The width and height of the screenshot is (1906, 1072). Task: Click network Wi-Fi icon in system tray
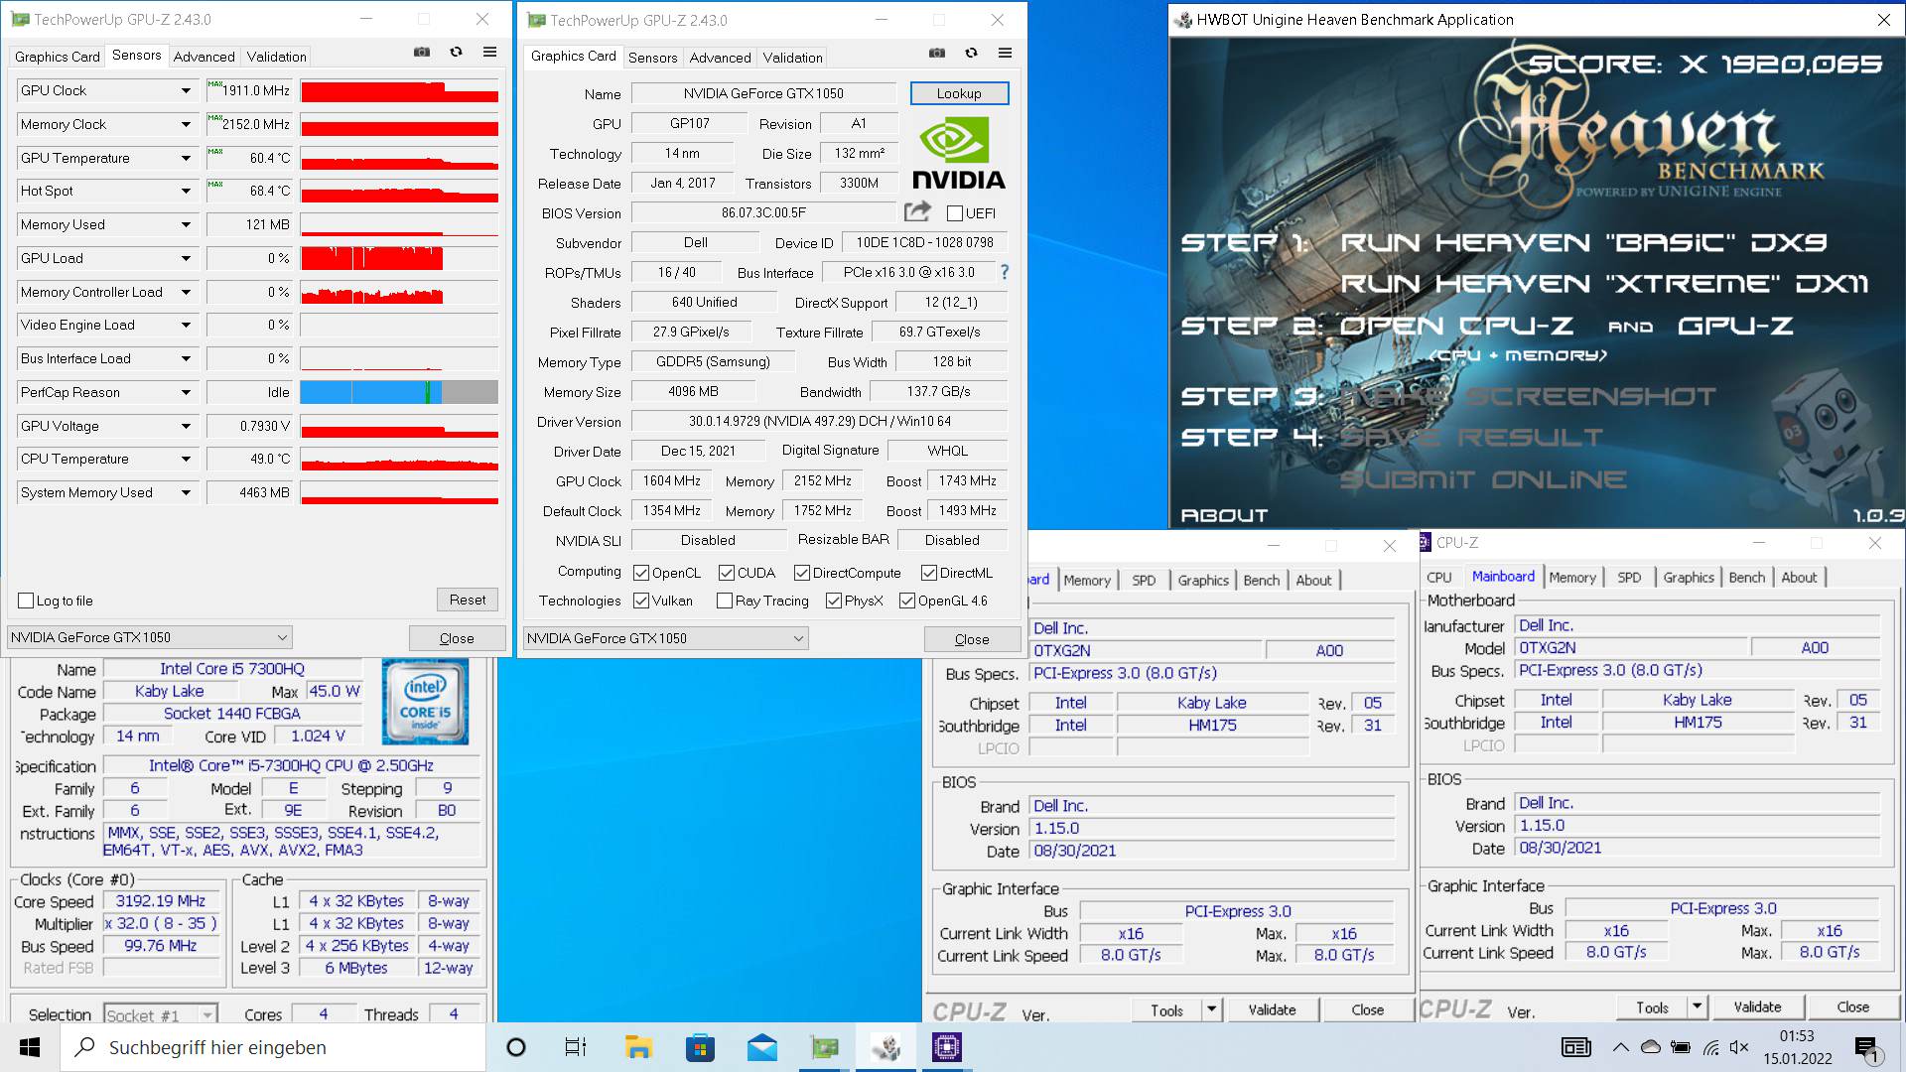coord(1710,1047)
